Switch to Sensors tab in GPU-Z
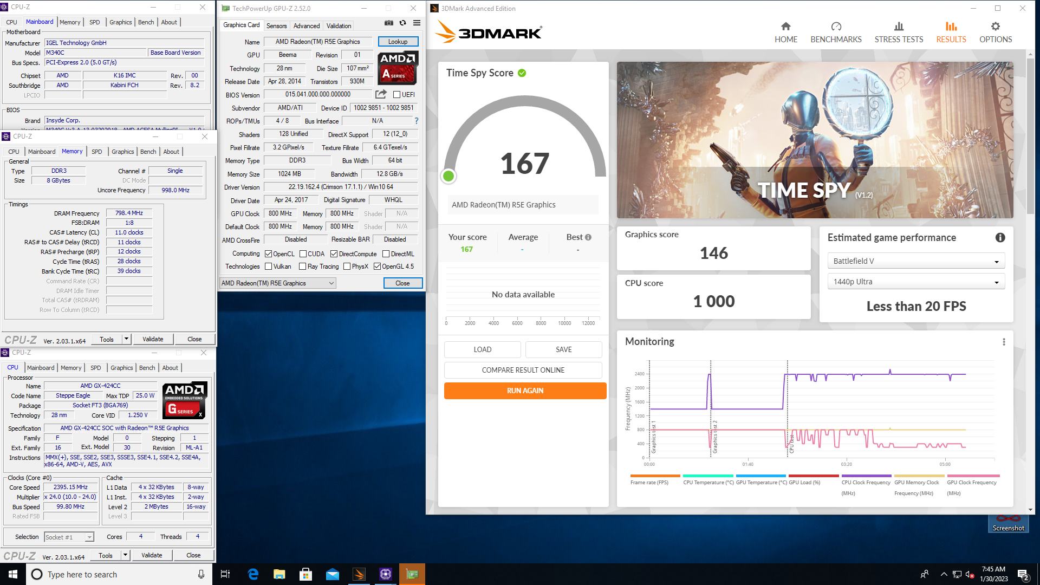 click(x=276, y=26)
